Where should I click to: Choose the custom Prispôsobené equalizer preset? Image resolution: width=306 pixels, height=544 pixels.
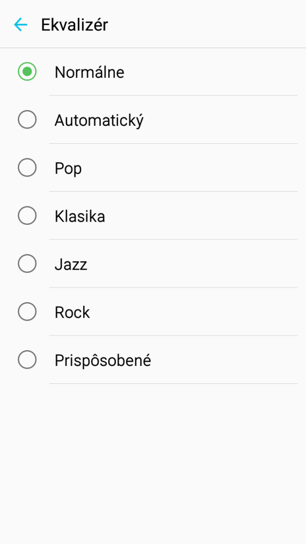153,360
